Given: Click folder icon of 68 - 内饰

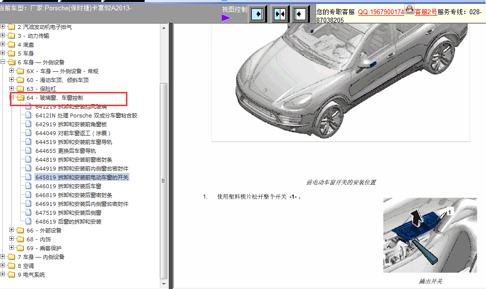Looking at the screenshot, I should coord(21,239).
